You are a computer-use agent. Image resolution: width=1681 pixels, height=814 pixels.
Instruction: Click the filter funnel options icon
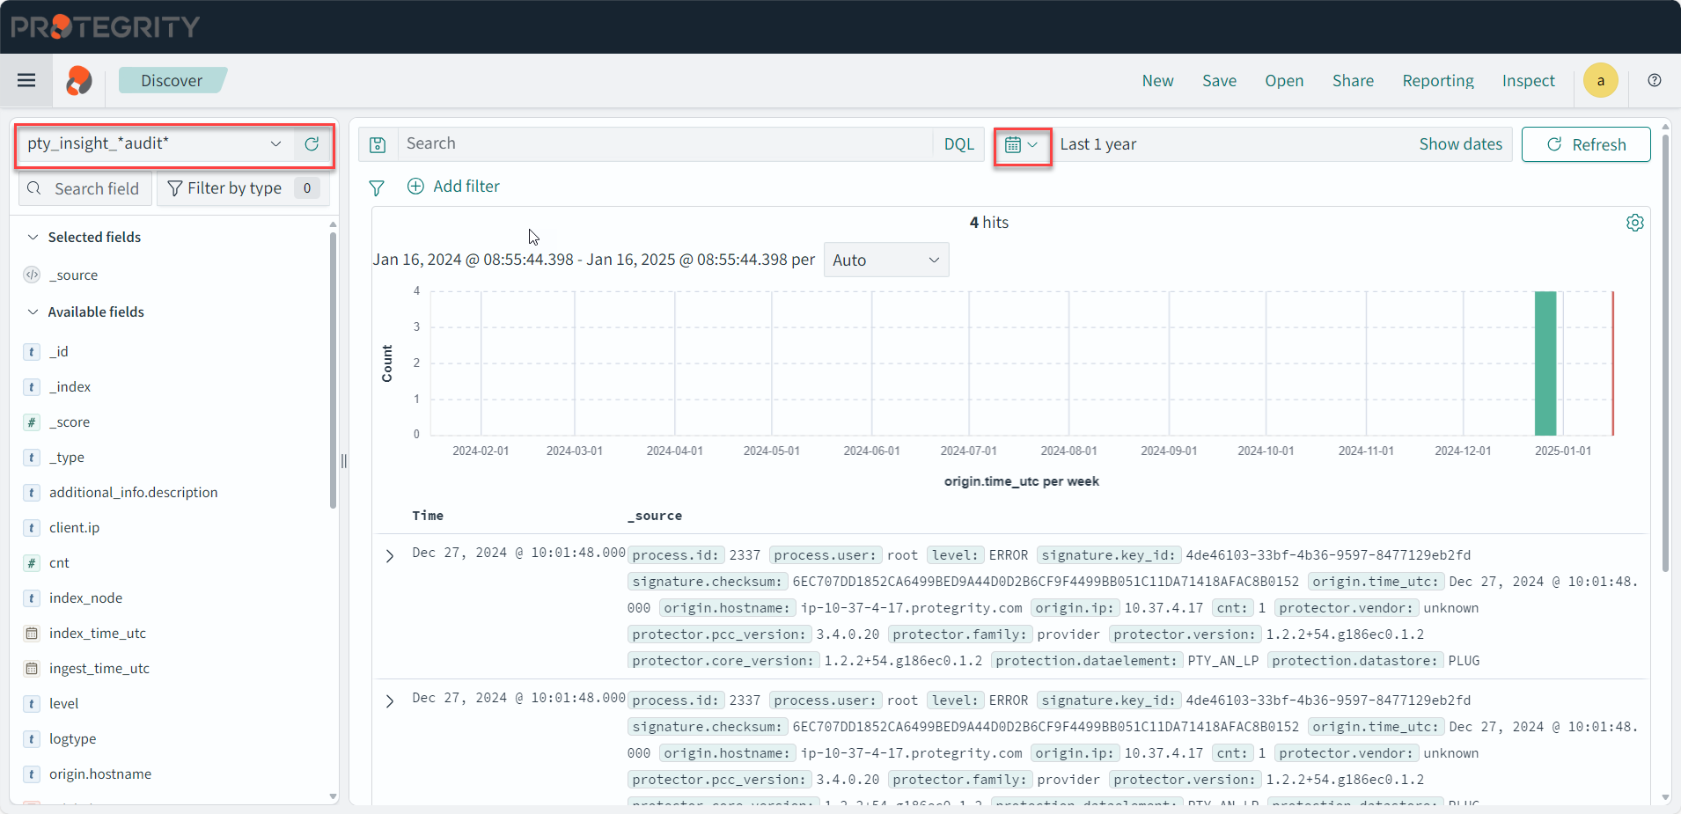(x=377, y=187)
